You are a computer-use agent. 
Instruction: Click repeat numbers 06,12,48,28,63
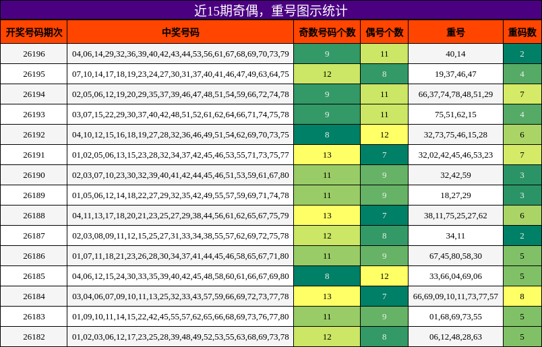456,337
